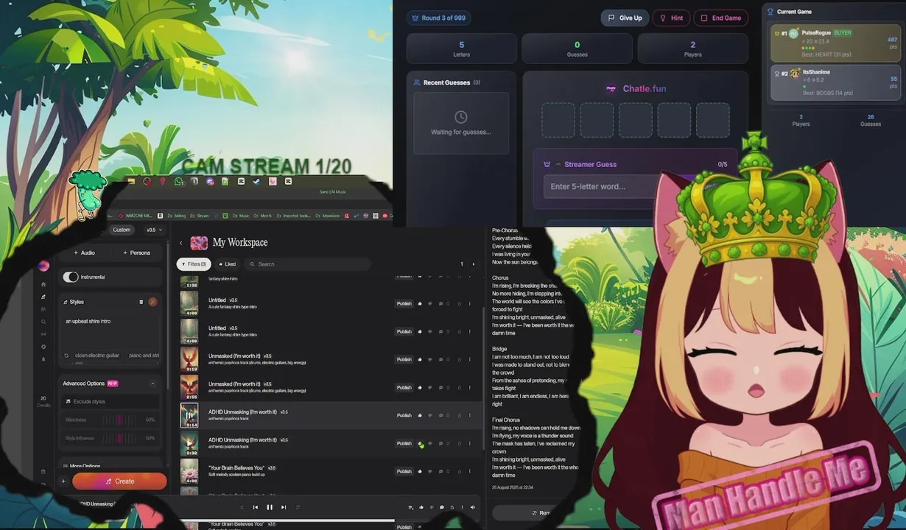
Task: Switch to the Custom mode tab
Action: click(x=122, y=230)
